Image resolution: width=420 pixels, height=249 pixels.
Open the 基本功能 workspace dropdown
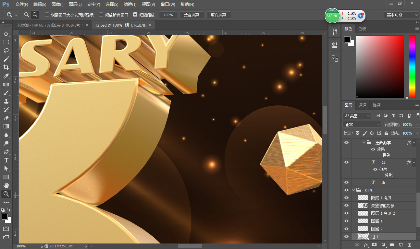tap(401, 15)
